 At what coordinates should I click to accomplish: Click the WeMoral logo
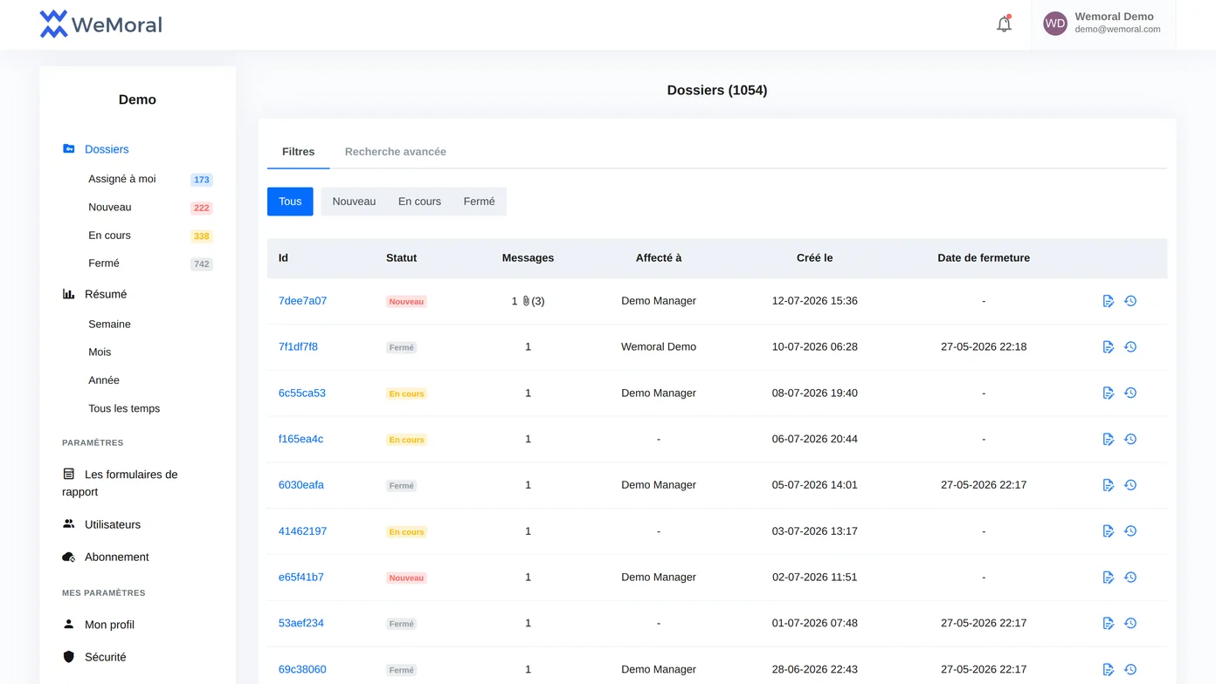pos(100,24)
